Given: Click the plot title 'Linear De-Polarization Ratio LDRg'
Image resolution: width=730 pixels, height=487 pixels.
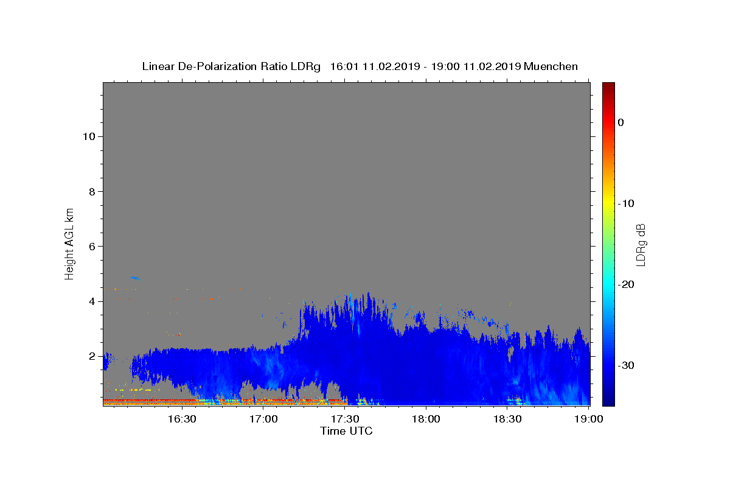Looking at the screenshot, I should click(x=231, y=66).
